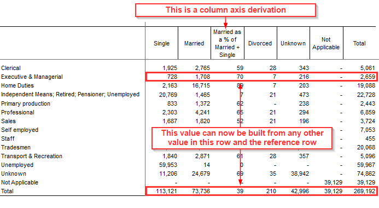This screenshot has height=208, width=379.
Task: Select cell value 73,736 in Total row
Action: [201, 191]
